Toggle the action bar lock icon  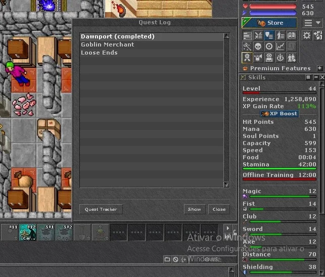[x=235, y=232]
